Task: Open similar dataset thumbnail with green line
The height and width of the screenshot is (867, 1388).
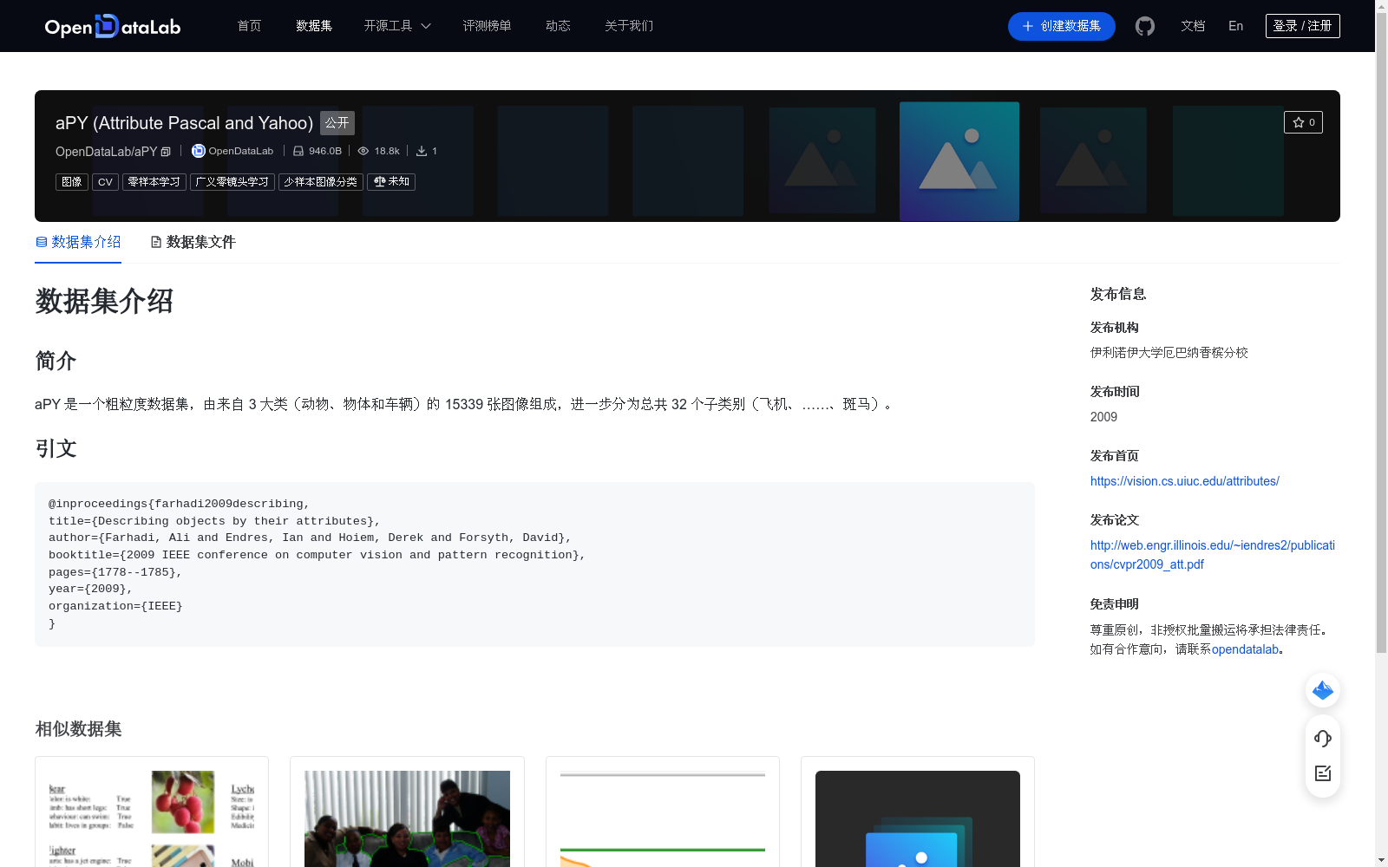Action: [x=663, y=818]
